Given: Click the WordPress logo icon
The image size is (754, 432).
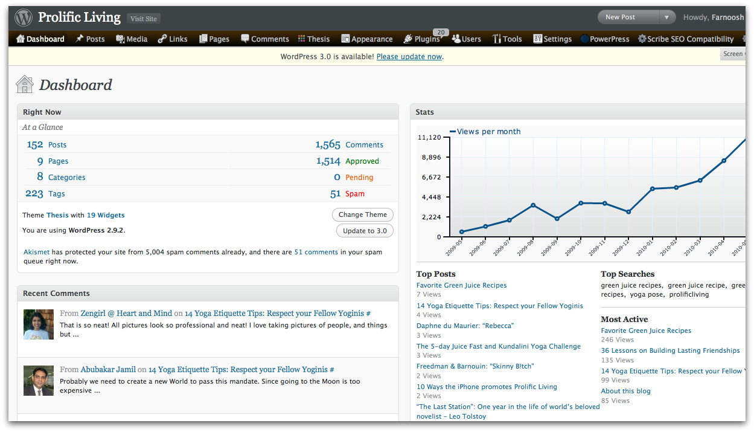Looking at the screenshot, I should point(24,18).
